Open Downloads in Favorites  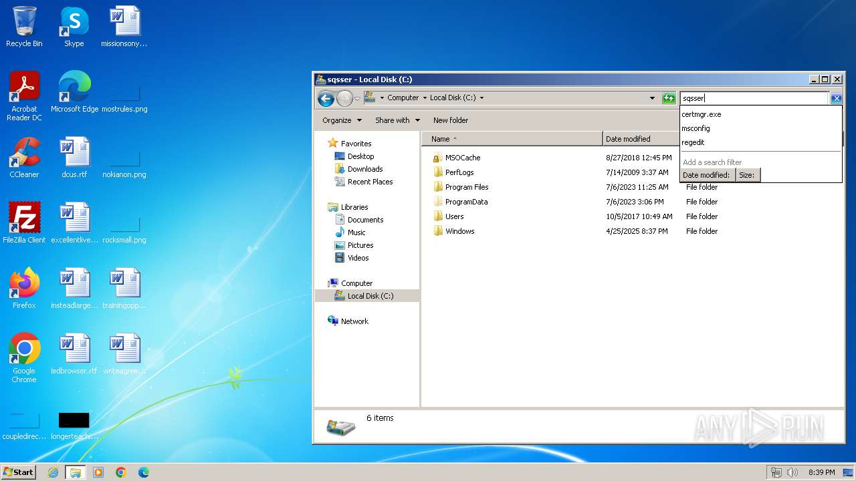click(x=365, y=169)
